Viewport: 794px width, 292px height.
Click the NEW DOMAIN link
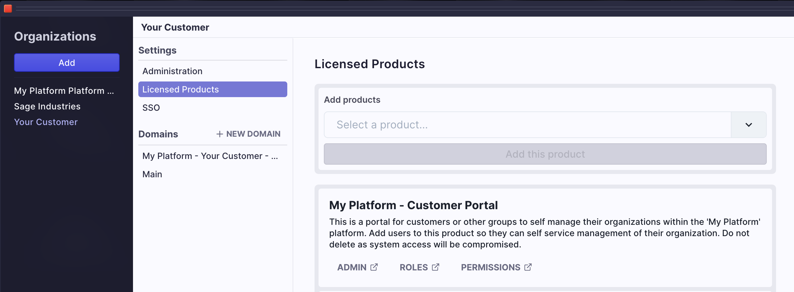click(253, 134)
